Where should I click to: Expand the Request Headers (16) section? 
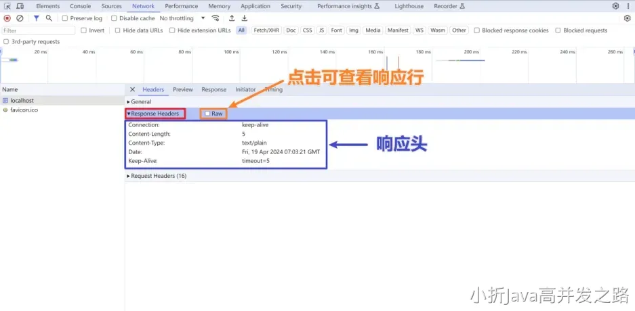click(x=159, y=176)
